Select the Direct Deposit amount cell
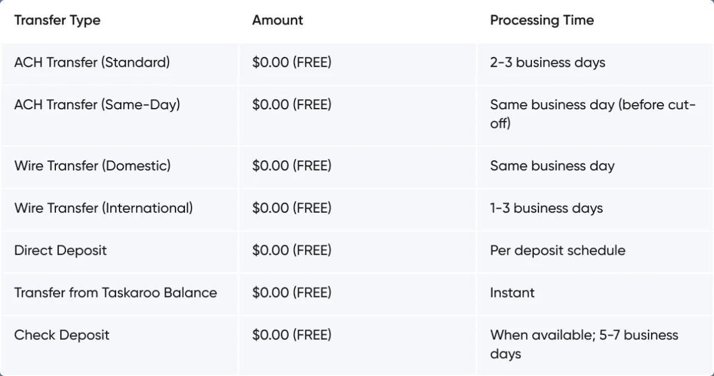This screenshot has width=714, height=376. (292, 250)
